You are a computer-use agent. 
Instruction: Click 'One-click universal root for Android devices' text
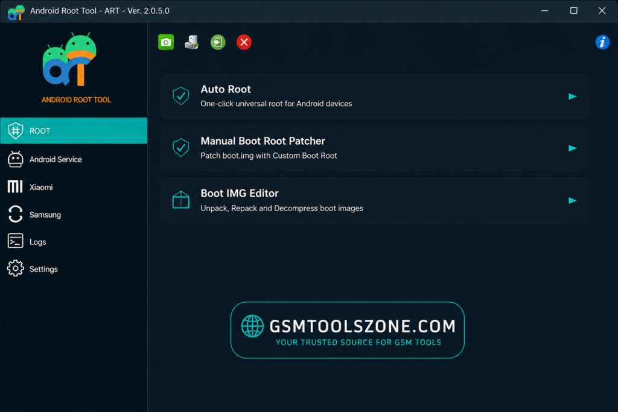(276, 104)
